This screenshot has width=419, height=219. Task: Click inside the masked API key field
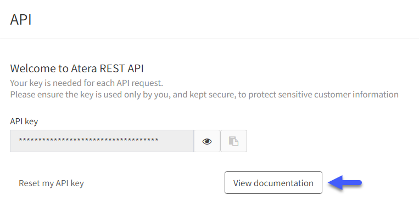[x=102, y=141]
